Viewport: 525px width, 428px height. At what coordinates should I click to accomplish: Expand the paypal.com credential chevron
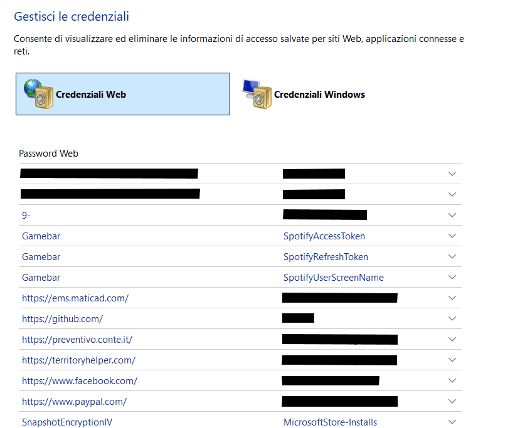[452, 402]
